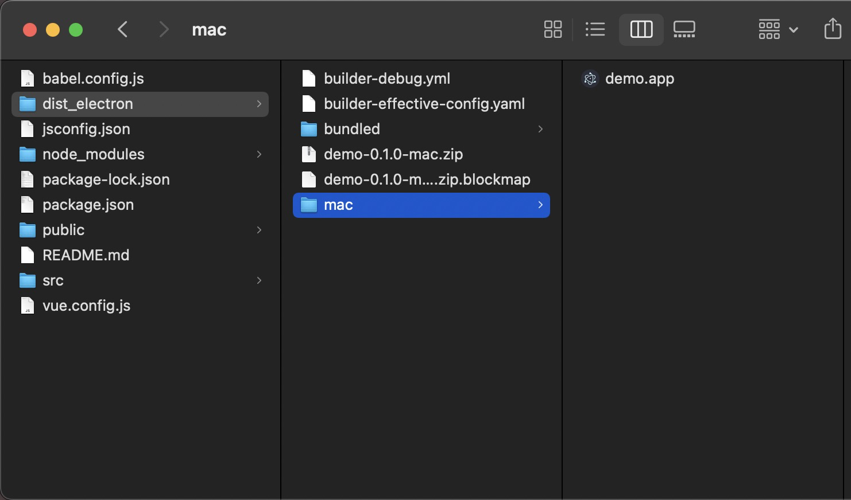Viewport: 851px width, 500px height.
Task: Expand the node_modules folder chevron
Action: pos(259,154)
